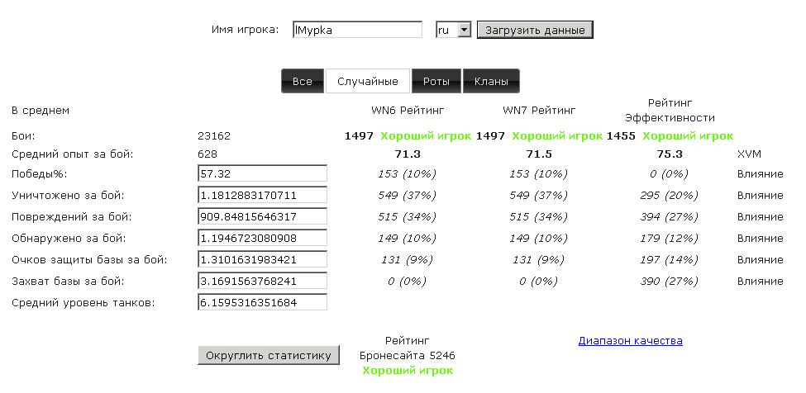Click the player name input field
Screen dimensions: 806x393
coord(357,30)
